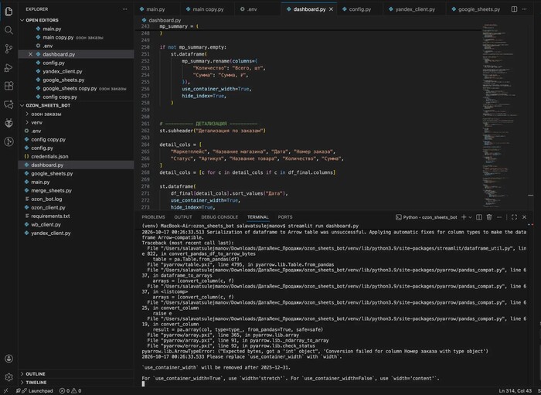Open the Accounts menu icon
The height and width of the screenshot is (395, 541).
click(9, 359)
